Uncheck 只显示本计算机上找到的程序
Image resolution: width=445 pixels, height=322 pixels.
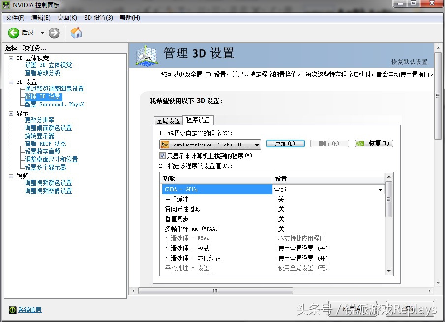point(164,154)
